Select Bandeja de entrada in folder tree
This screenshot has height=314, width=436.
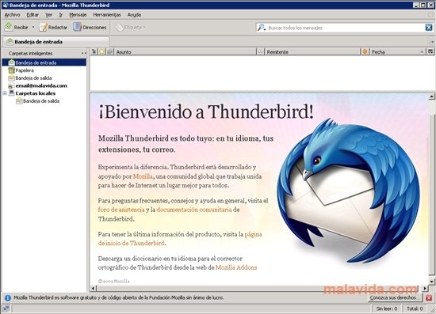(44, 62)
